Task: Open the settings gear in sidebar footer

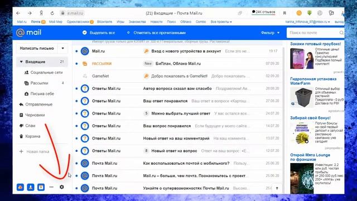Action: pyautogui.click(x=62, y=187)
